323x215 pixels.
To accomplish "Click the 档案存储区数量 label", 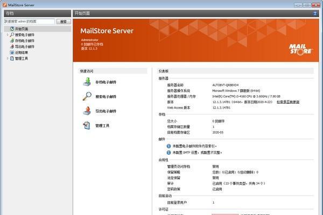I will click(178, 127).
